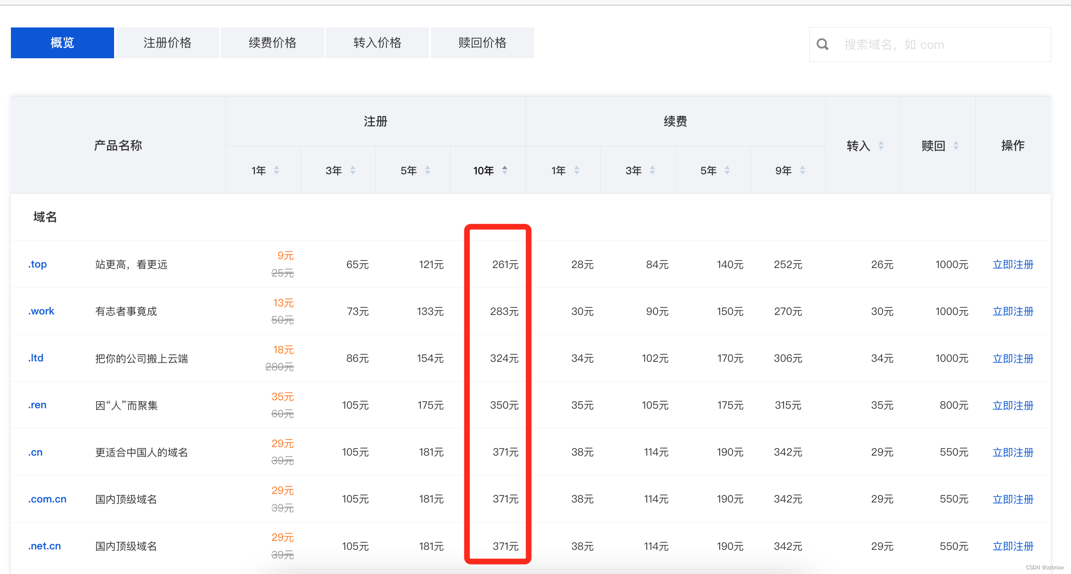This screenshot has height=574, width=1071.
Task: Click the 86元 three-year price for .ltd
Action: click(357, 358)
